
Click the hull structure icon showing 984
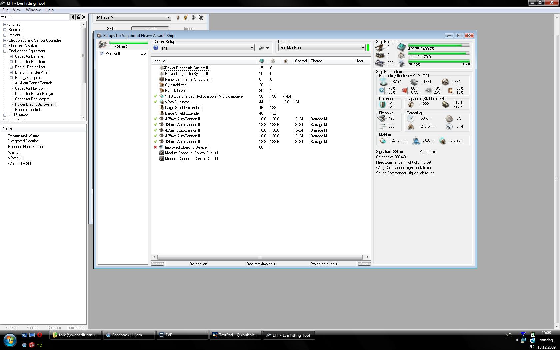pyautogui.click(x=445, y=82)
